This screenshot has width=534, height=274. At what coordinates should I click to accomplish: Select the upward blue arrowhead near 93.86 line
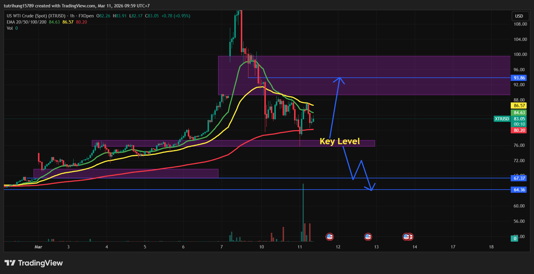click(339, 79)
